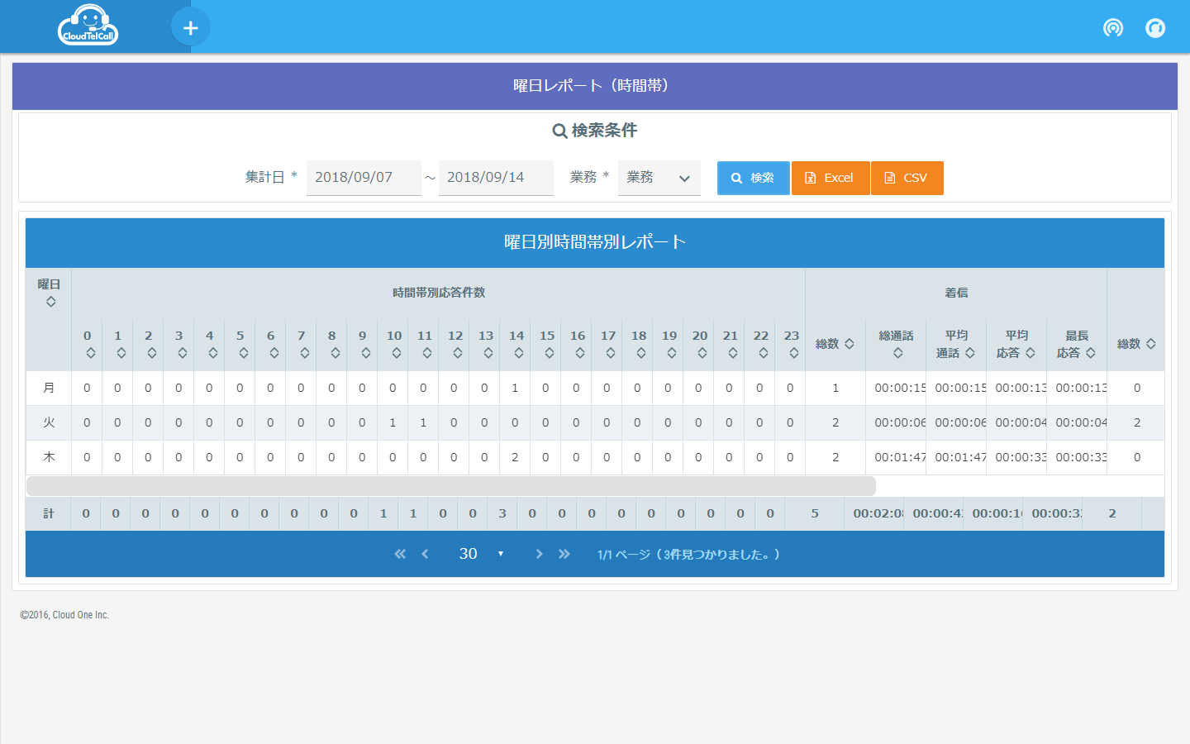This screenshot has width=1190, height=744.
Task: Click the CloudTelCall logo
Action: [88, 25]
